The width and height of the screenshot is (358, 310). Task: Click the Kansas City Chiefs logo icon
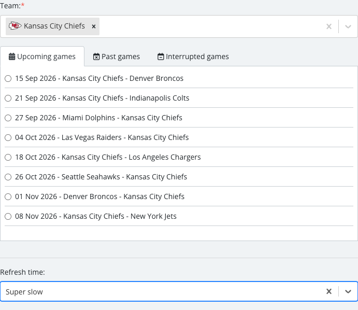coord(15,26)
